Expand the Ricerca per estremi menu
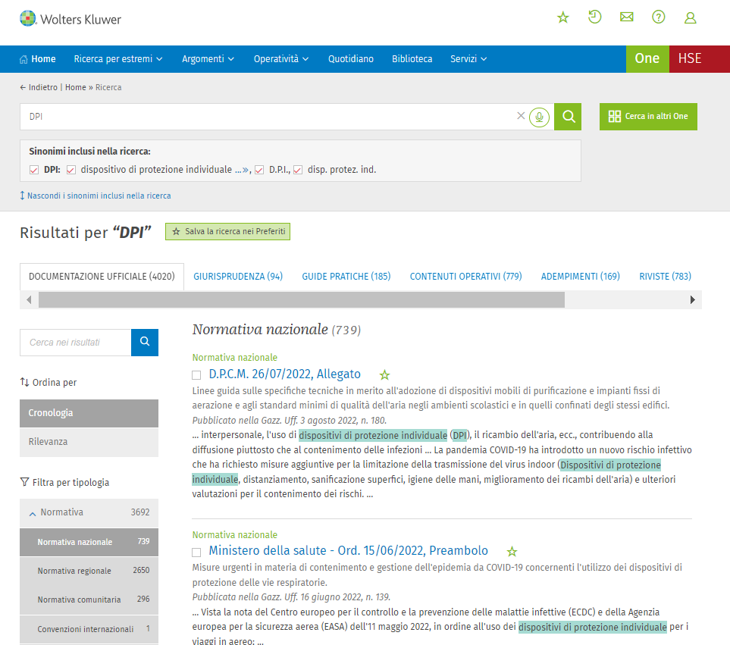 [x=118, y=59]
